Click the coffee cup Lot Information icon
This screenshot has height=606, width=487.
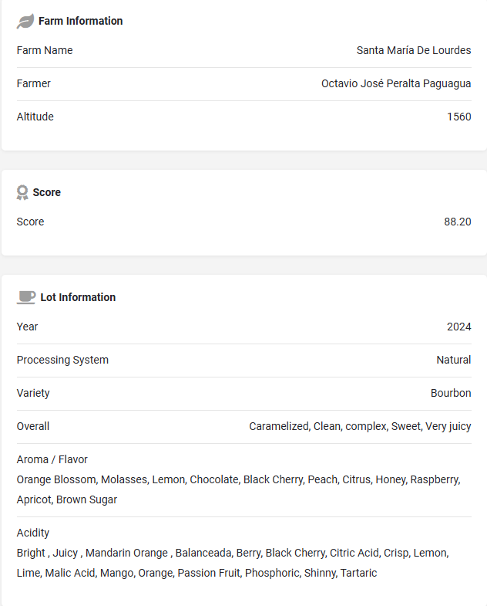pyautogui.click(x=26, y=297)
